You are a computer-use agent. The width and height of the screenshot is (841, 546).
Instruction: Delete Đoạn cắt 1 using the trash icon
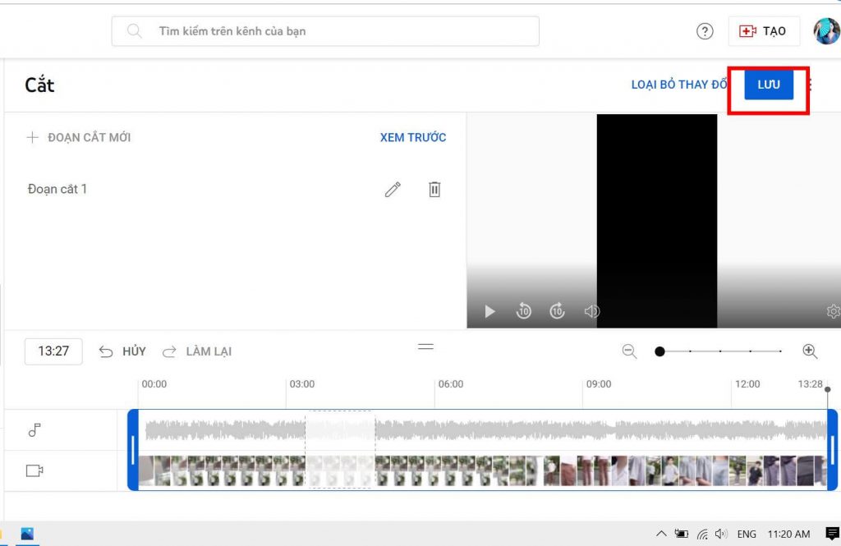434,189
